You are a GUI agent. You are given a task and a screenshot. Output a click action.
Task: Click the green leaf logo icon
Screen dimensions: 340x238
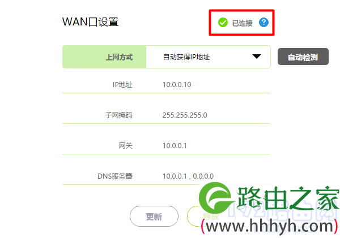pyautogui.click(x=215, y=198)
